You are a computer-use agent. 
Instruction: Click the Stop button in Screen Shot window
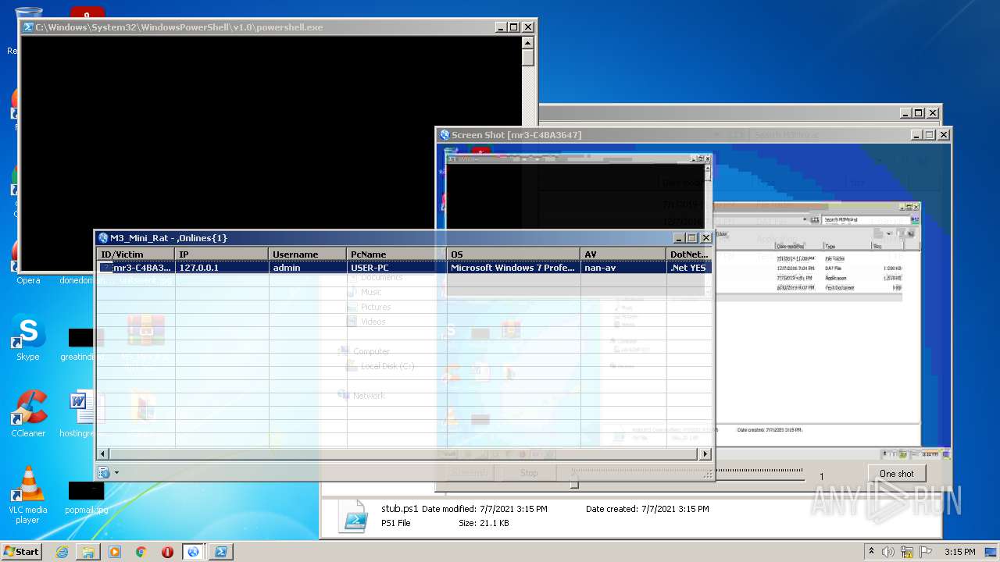tap(529, 473)
